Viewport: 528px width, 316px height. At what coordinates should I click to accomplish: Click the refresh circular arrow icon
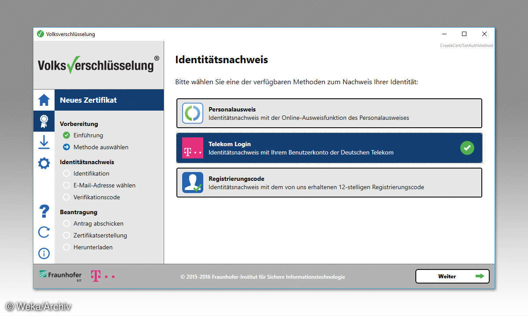click(44, 232)
